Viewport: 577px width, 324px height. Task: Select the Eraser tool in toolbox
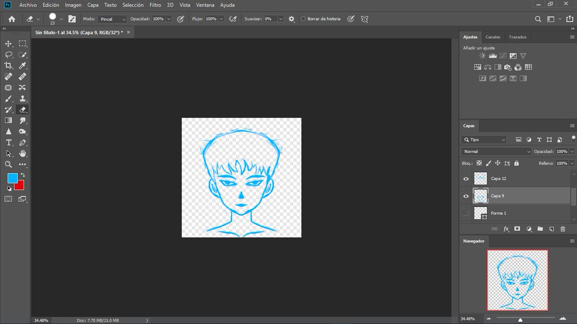point(22,110)
